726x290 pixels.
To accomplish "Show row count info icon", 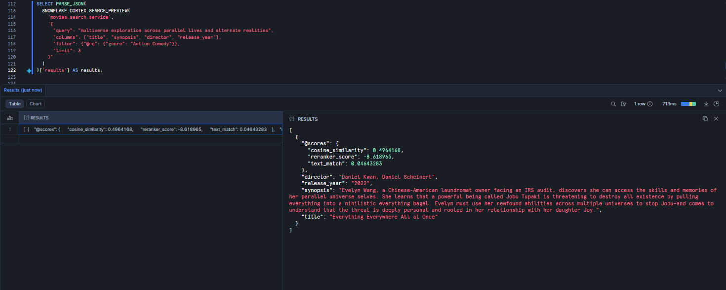I will coord(650,104).
